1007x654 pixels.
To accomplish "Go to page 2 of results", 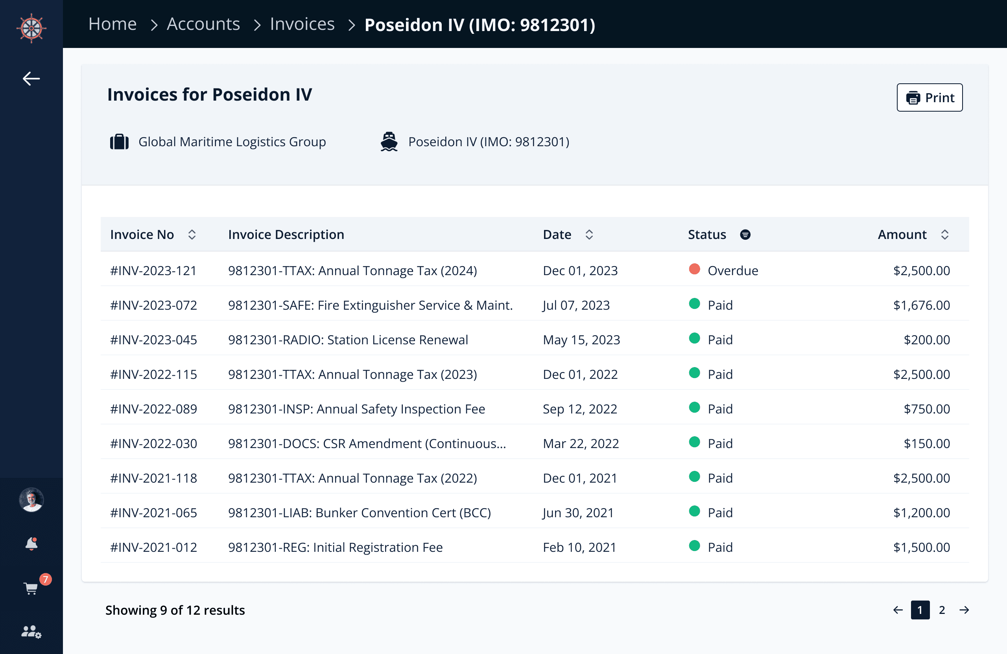I will click(x=942, y=610).
